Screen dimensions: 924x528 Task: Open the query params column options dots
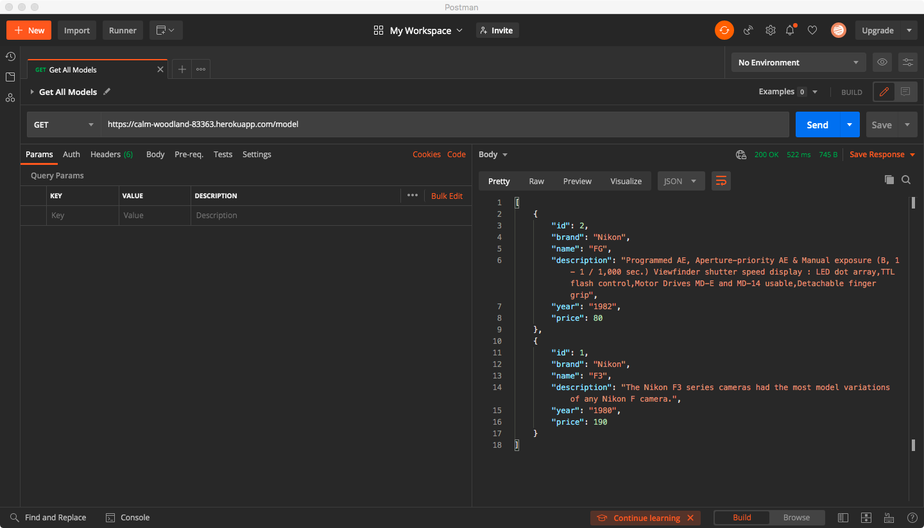413,196
